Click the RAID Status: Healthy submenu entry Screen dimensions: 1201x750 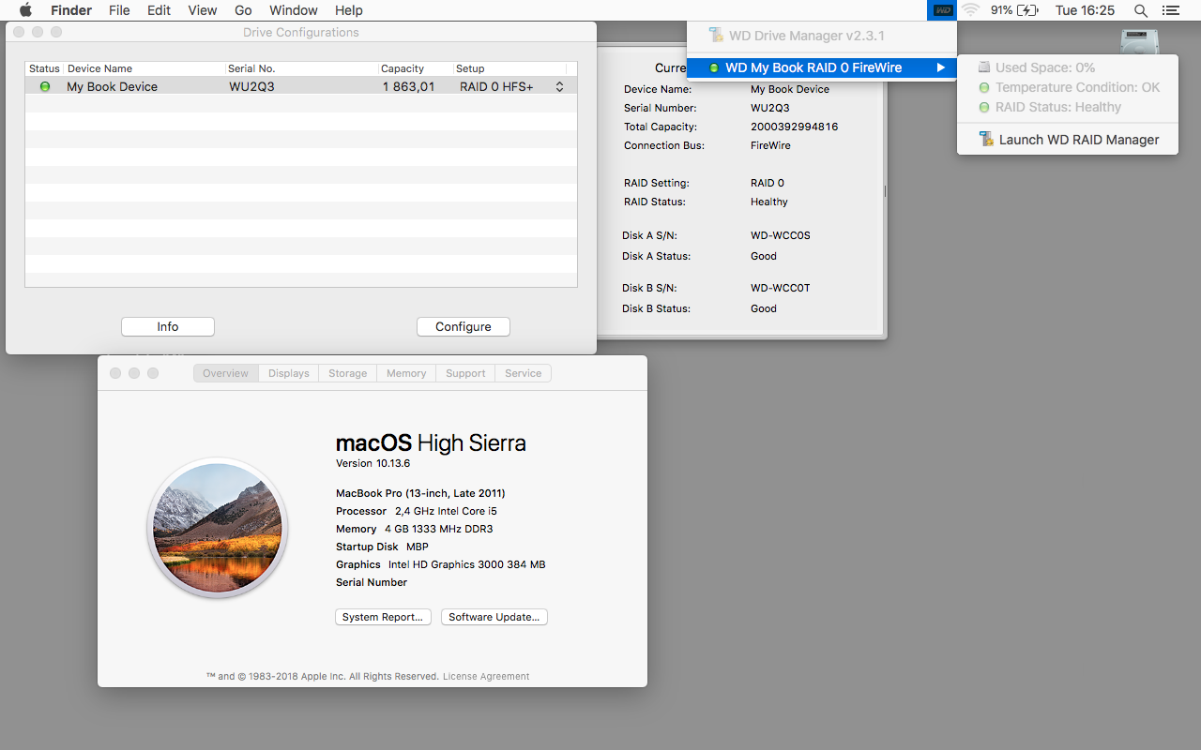click(x=1068, y=107)
